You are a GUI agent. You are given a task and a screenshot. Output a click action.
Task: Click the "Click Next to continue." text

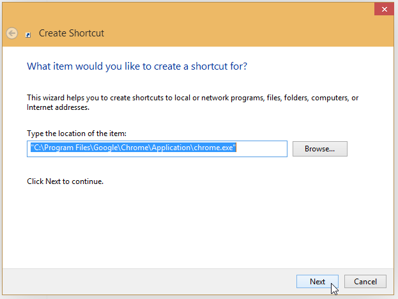click(65, 181)
